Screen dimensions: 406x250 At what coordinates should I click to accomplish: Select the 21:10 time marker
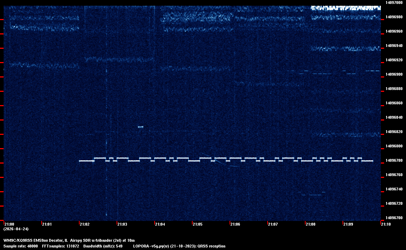pyautogui.click(x=386, y=225)
